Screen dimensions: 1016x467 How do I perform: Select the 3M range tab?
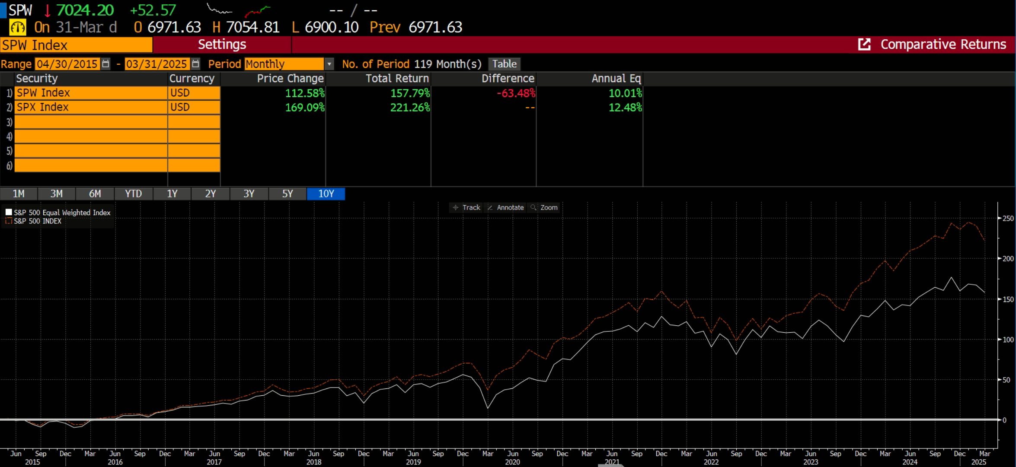57,194
